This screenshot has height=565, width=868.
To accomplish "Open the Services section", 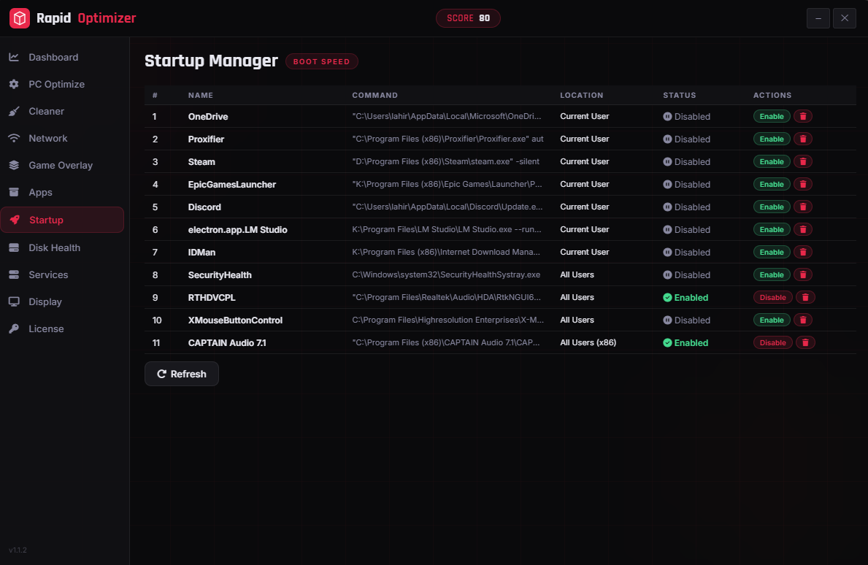I will point(62,275).
